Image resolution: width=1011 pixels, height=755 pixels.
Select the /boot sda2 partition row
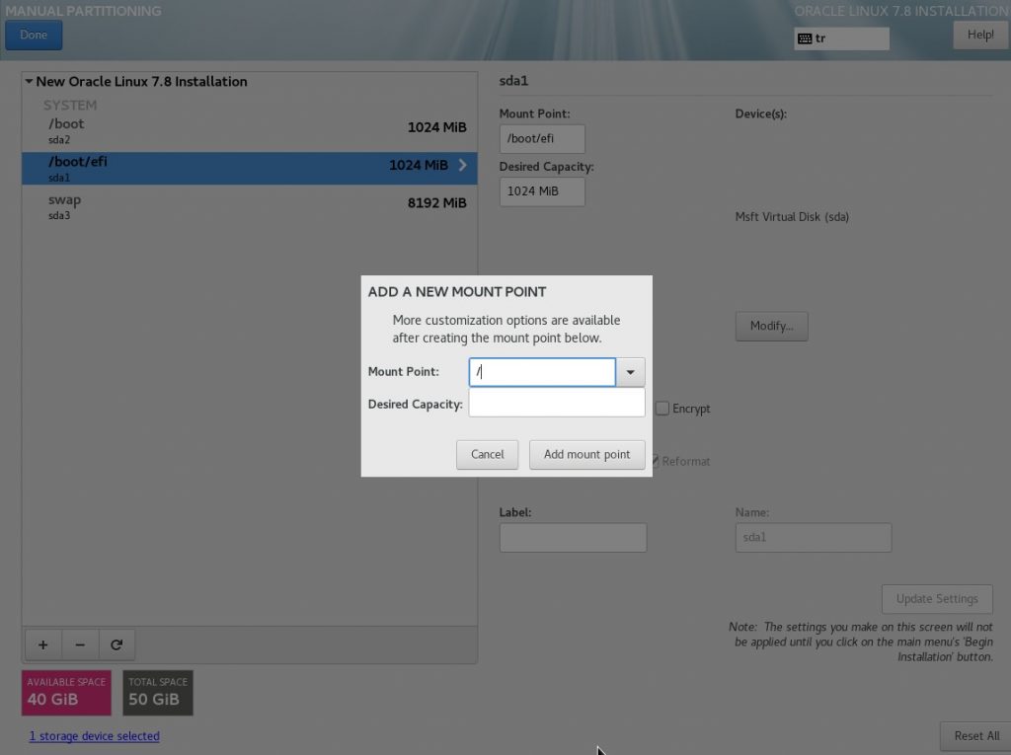pyautogui.click(x=250, y=131)
